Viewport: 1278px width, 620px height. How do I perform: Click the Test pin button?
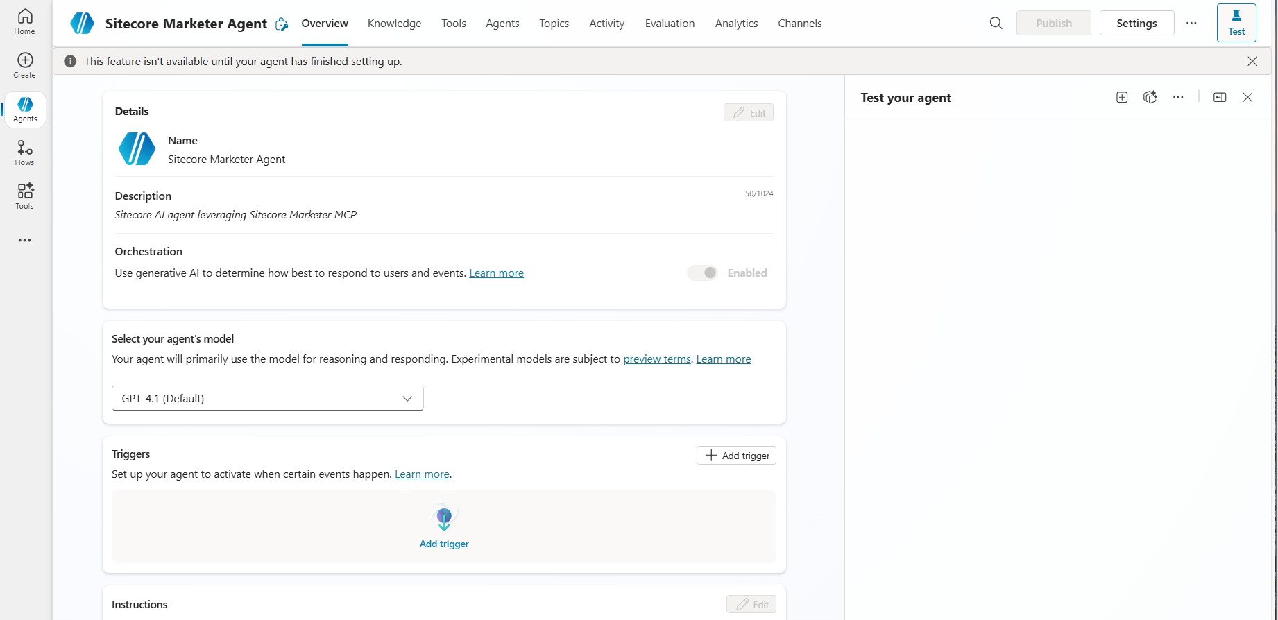[x=1236, y=23]
